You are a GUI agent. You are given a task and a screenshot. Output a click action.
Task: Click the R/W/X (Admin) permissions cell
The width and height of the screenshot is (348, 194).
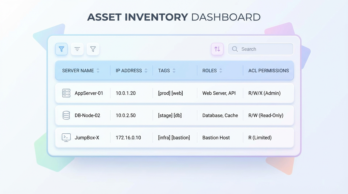[264, 93]
